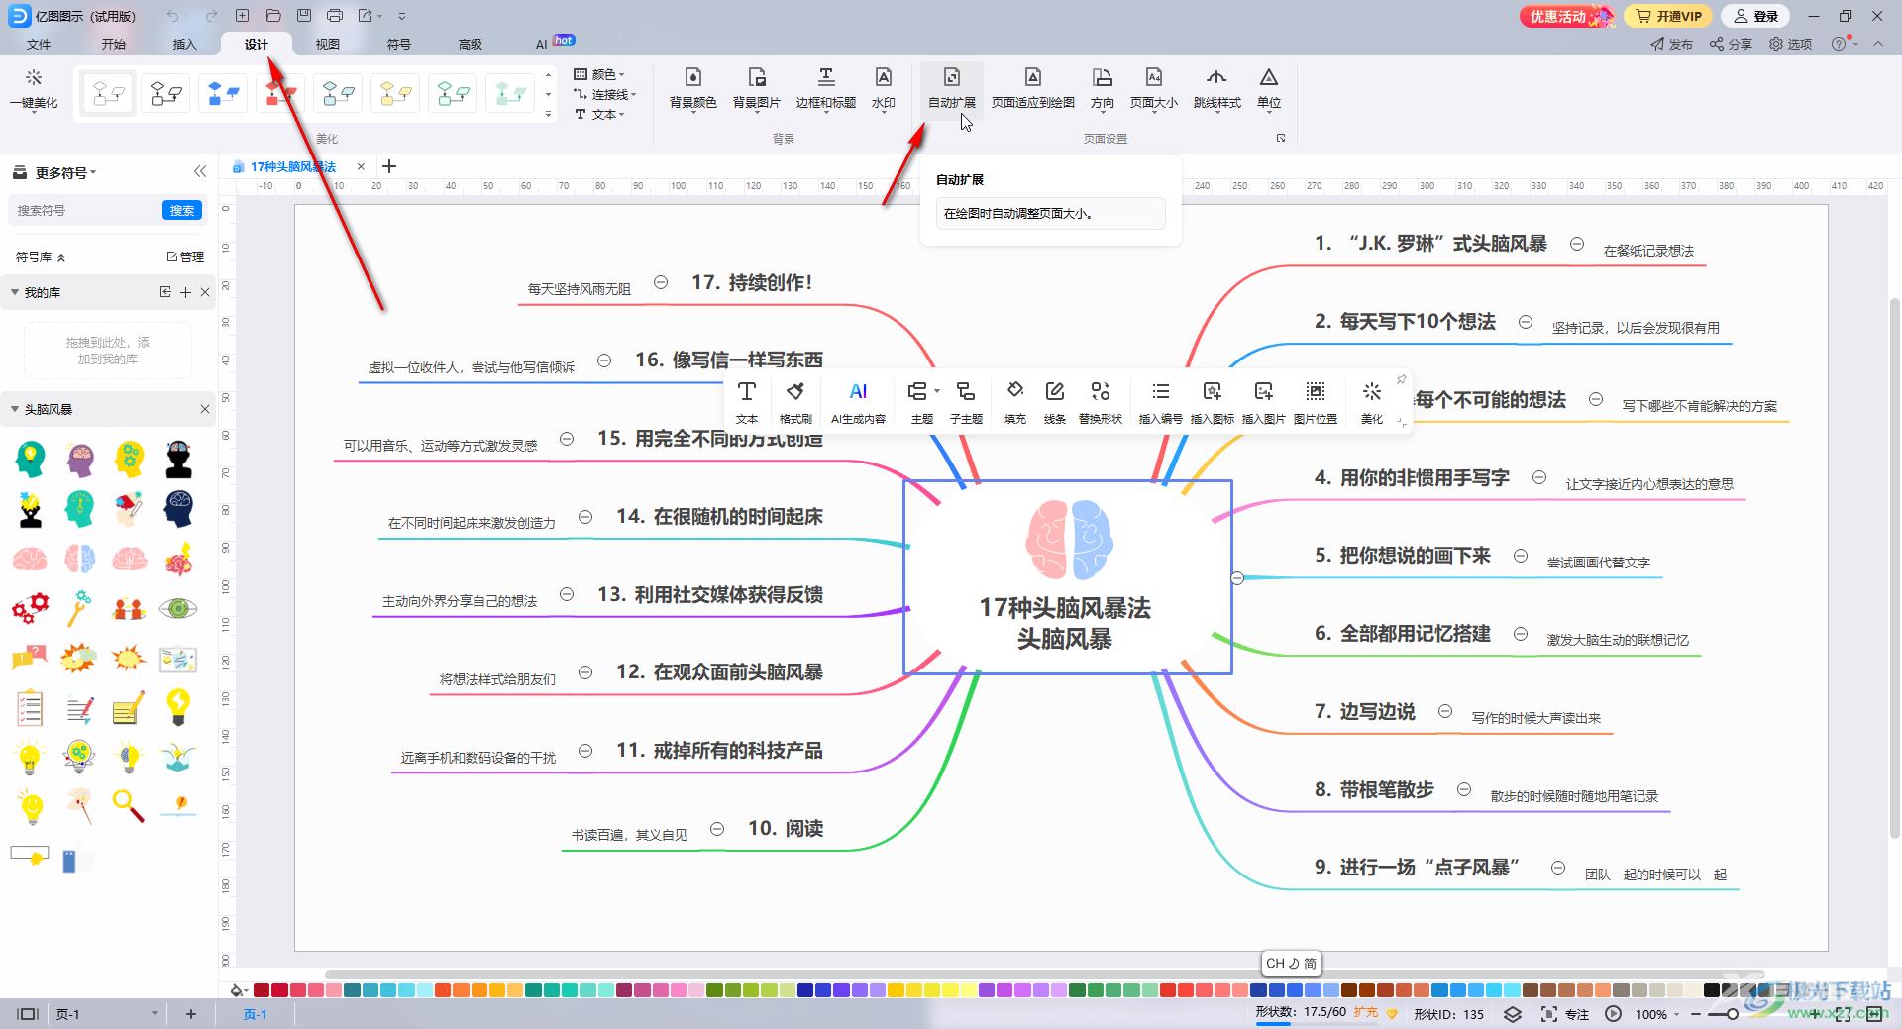Add a Subtopic (子主题) from floating toolbar
The image size is (1902, 1029).
pyautogui.click(x=966, y=402)
